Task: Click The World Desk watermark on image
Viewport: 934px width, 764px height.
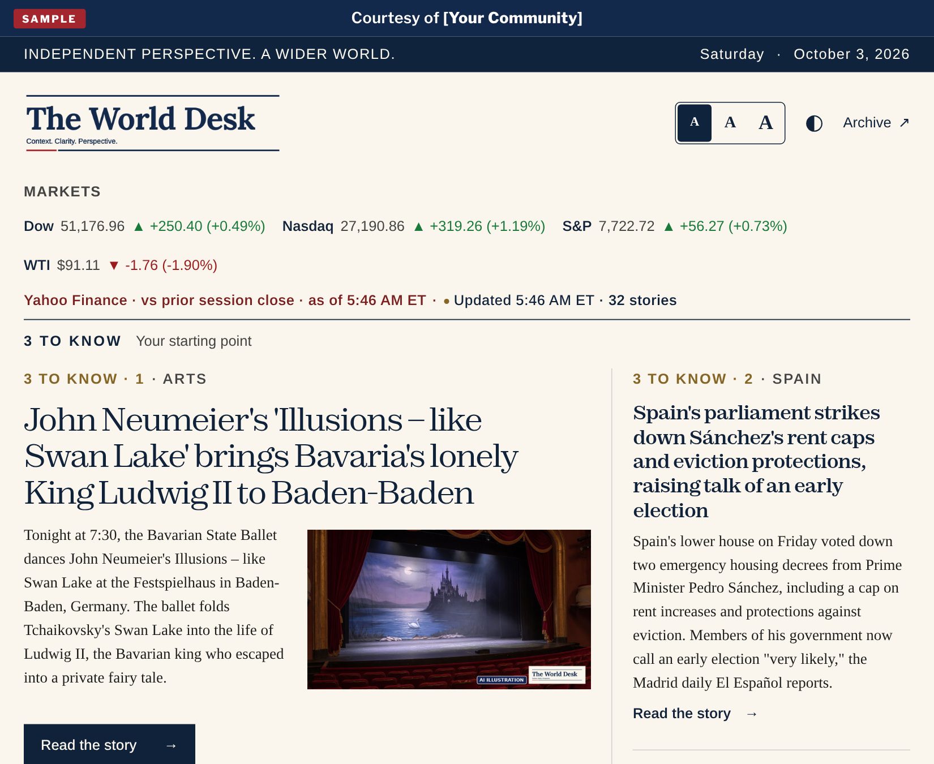Action: tap(557, 675)
